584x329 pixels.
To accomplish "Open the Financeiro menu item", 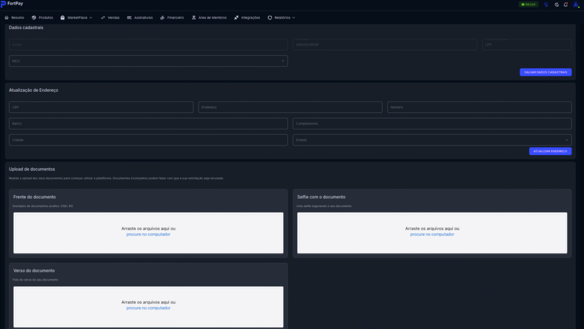I will point(172,18).
